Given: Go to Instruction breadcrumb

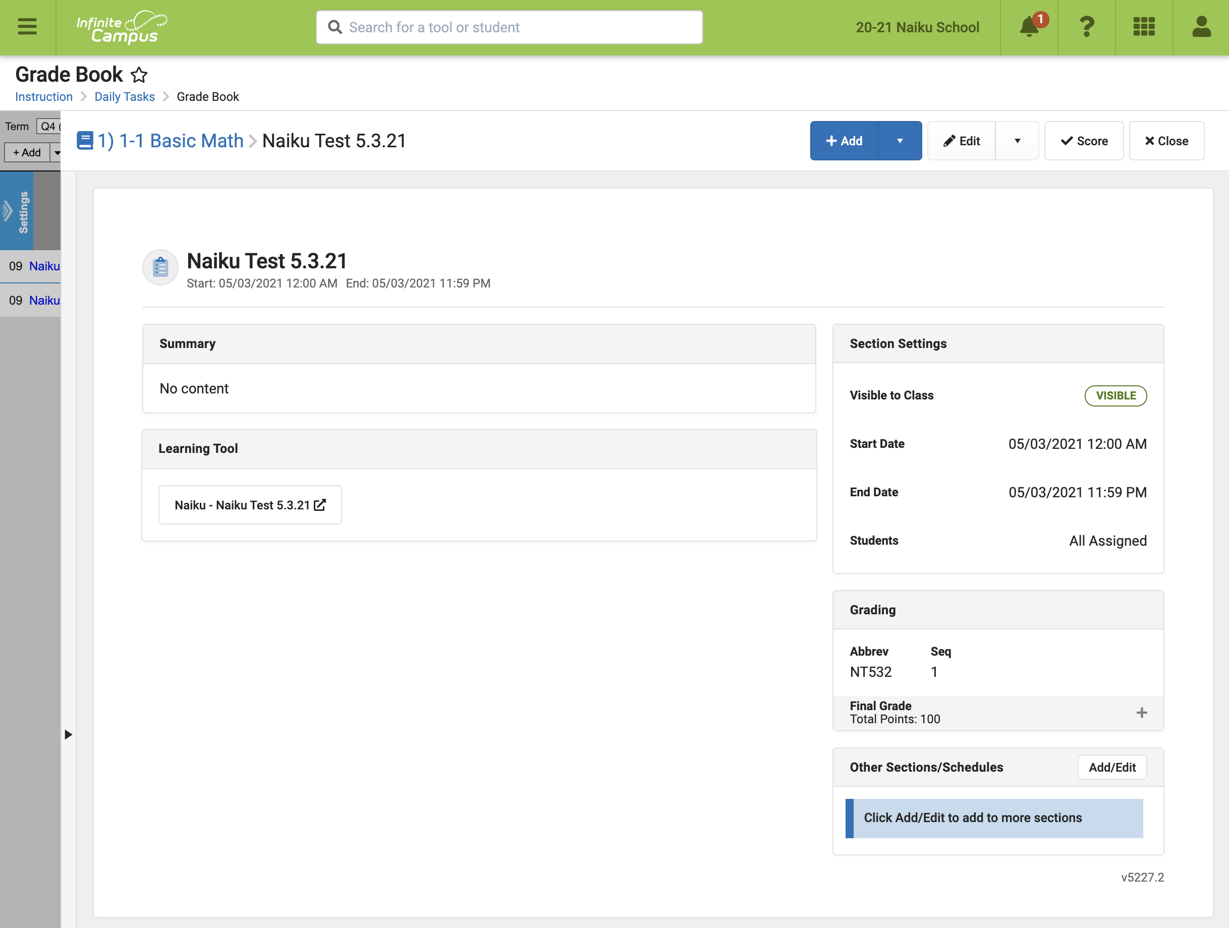Looking at the screenshot, I should tap(44, 97).
